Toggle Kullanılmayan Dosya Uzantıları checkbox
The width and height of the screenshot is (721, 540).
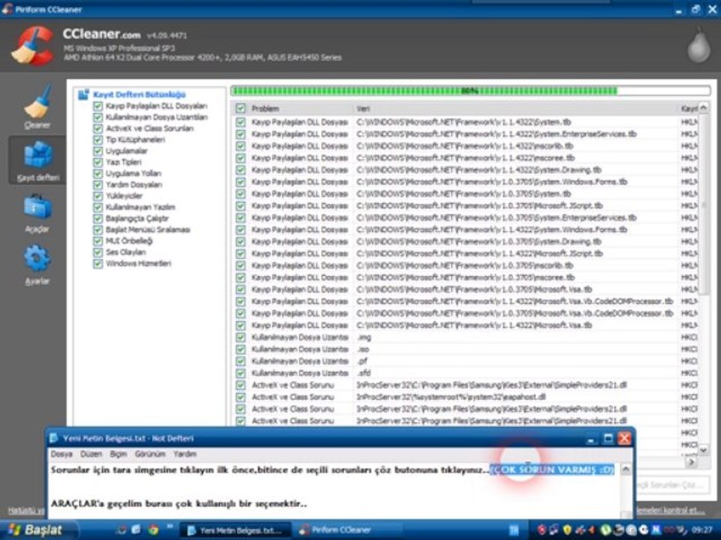point(98,118)
